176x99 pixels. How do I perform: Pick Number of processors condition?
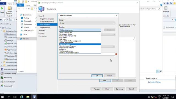point(66,43)
